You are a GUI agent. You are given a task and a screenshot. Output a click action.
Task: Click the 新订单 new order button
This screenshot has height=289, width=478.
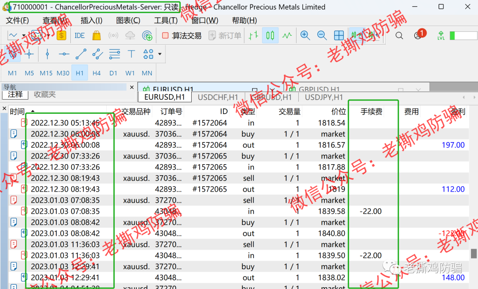coord(225,36)
